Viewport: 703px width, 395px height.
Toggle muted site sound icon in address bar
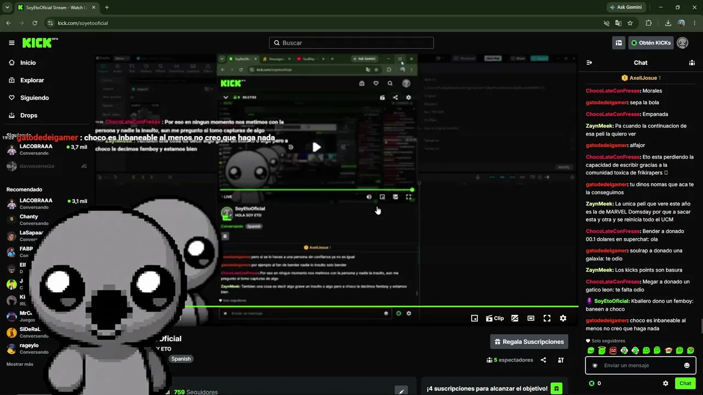(x=606, y=23)
